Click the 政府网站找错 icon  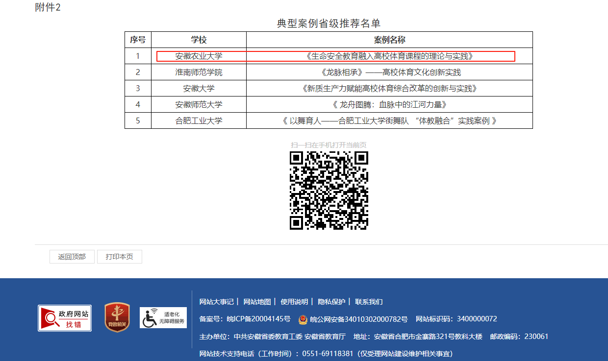click(65, 318)
